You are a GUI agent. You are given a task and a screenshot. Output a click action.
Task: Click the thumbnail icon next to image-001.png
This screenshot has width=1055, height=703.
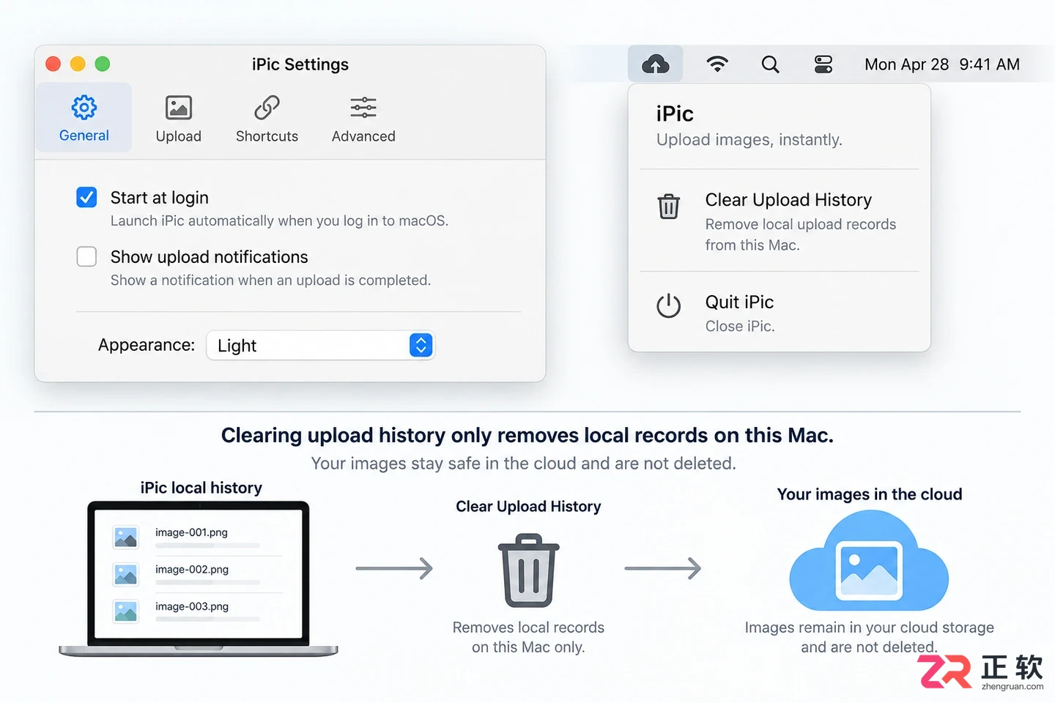[126, 538]
